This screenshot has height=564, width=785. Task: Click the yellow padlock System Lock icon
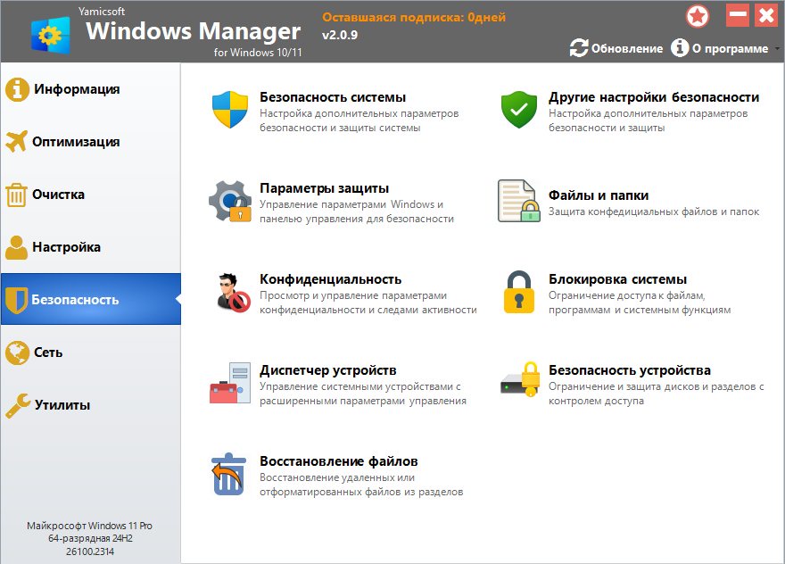518,292
